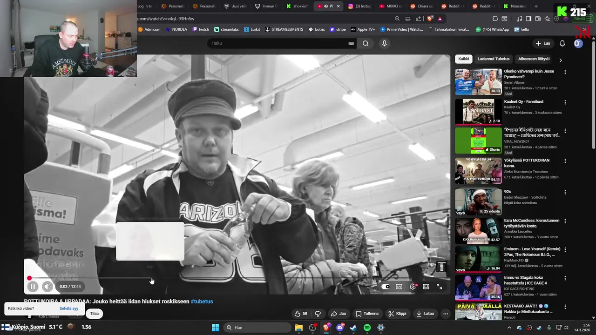This screenshot has height=335, width=596.
Task: Open the YouTube account avatar menu
Action: (x=578, y=43)
